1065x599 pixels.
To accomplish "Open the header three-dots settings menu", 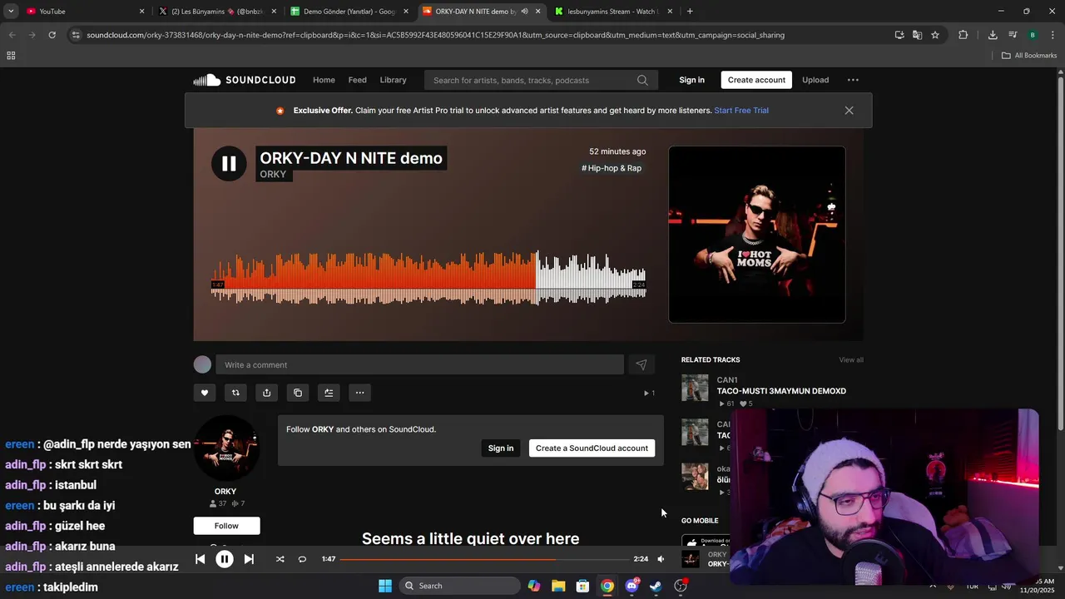I will point(853,80).
